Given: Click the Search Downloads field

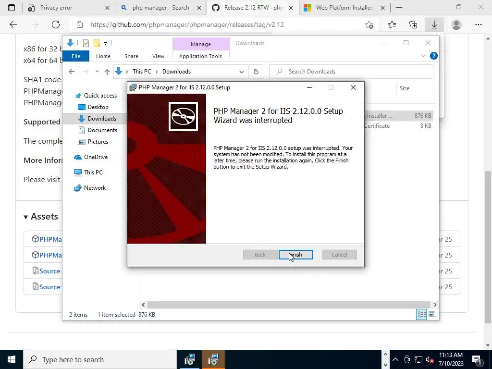Looking at the screenshot, I should 351,72.
